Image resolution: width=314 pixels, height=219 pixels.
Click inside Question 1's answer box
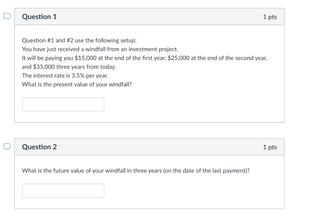(x=63, y=104)
